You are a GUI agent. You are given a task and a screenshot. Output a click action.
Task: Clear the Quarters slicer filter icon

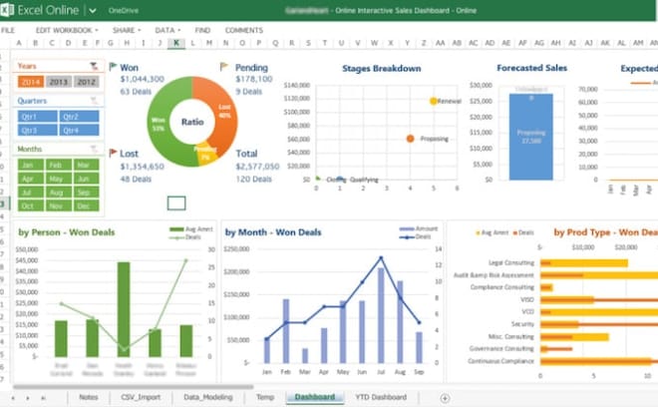point(94,101)
